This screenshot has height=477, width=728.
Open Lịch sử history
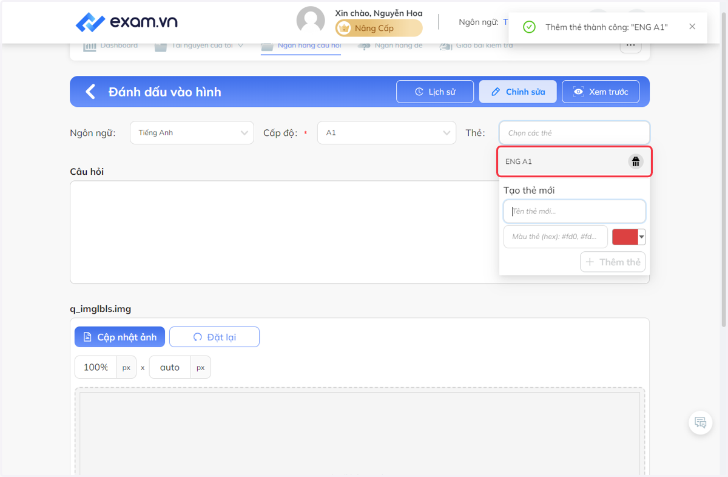point(435,92)
